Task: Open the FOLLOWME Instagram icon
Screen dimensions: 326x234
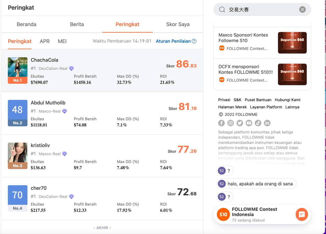Action: click(x=230, y=123)
